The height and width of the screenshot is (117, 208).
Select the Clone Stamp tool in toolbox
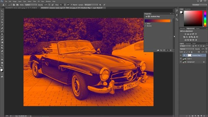pos(2,34)
